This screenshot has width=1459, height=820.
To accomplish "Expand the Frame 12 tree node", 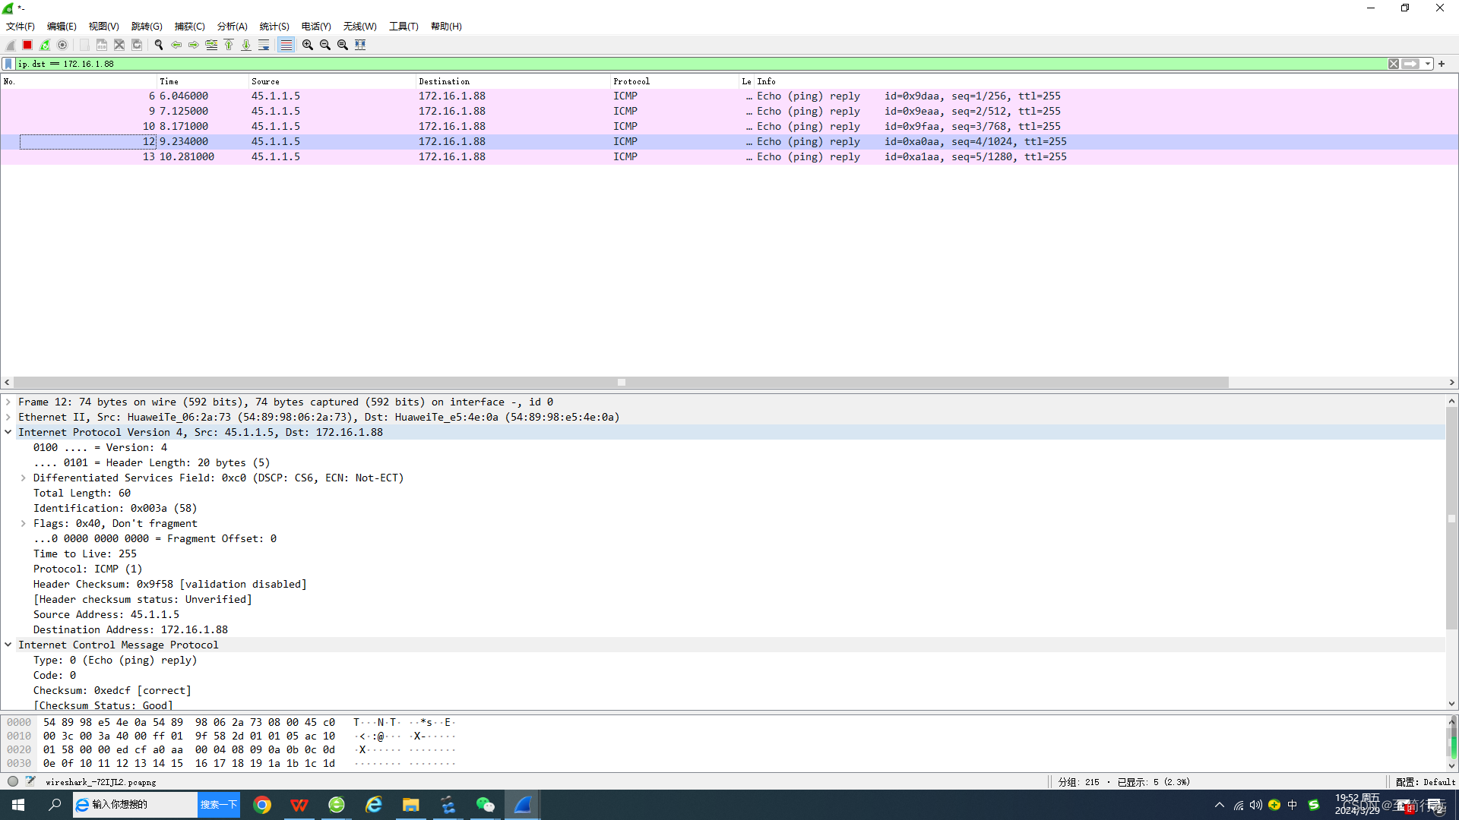I will [8, 402].
